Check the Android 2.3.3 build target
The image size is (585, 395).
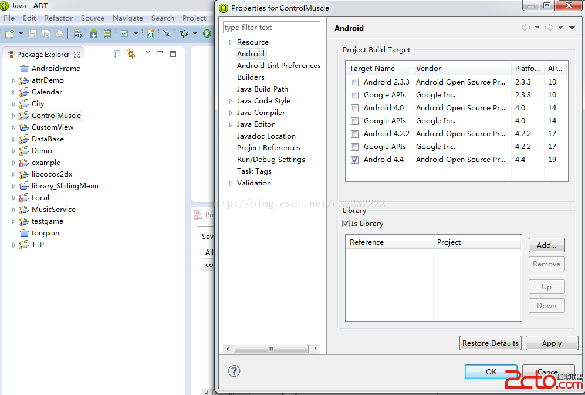tap(354, 82)
